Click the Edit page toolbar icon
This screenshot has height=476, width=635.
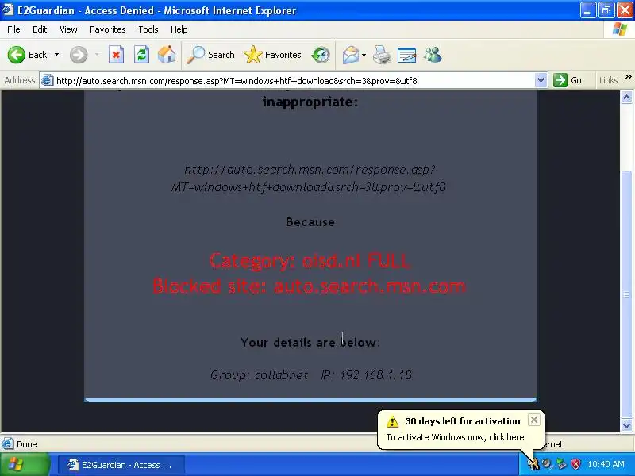pos(406,55)
